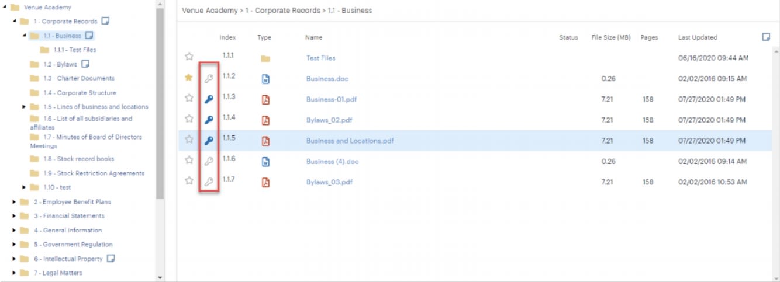Sort by the Status column header
This screenshot has height=282, width=780.
pos(568,37)
